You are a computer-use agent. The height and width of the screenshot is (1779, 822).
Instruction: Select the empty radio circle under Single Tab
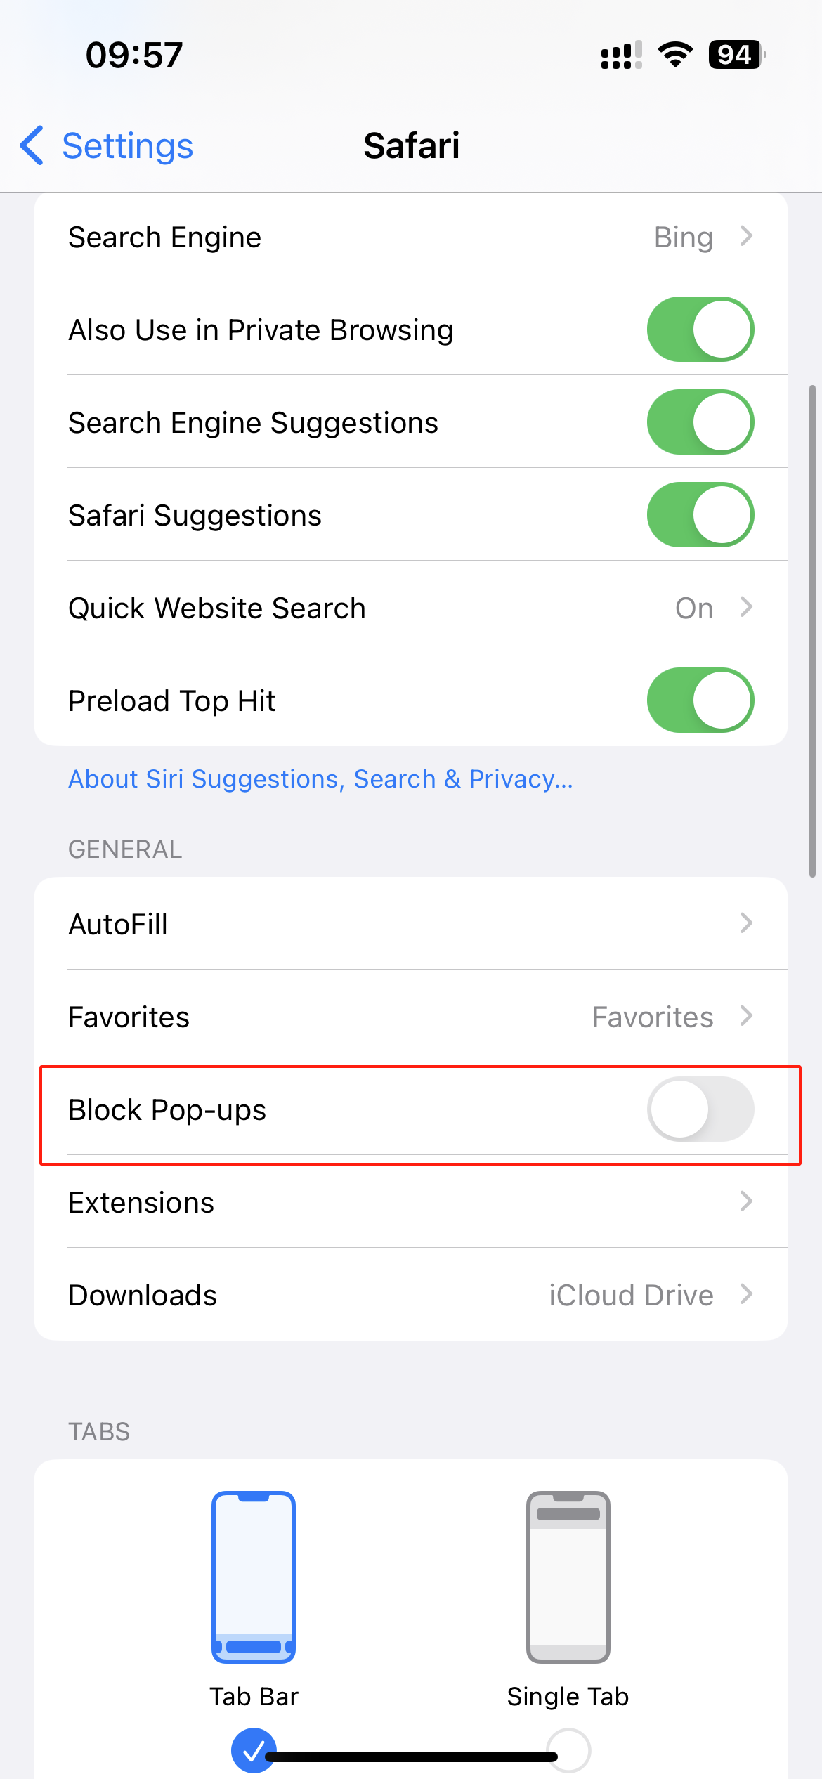click(568, 1749)
